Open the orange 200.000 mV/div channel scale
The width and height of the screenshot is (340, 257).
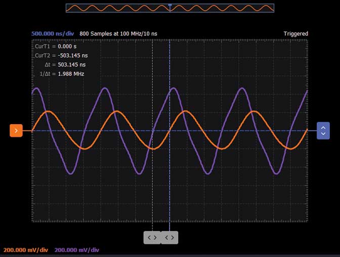coord(26,250)
